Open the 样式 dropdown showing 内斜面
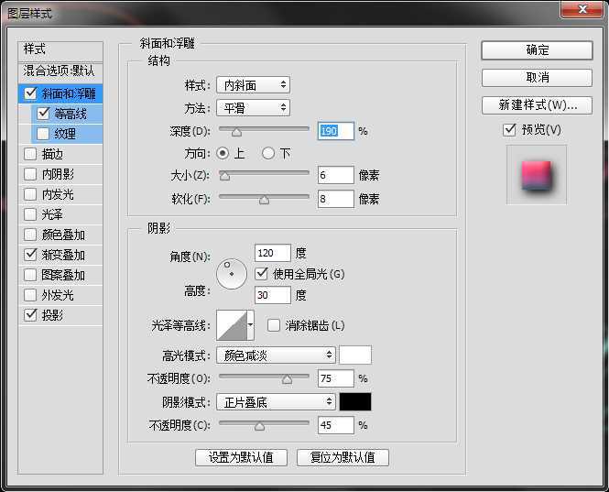Image resolution: width=609 pixels, height=492 pixels. click(x=253, y=85)
